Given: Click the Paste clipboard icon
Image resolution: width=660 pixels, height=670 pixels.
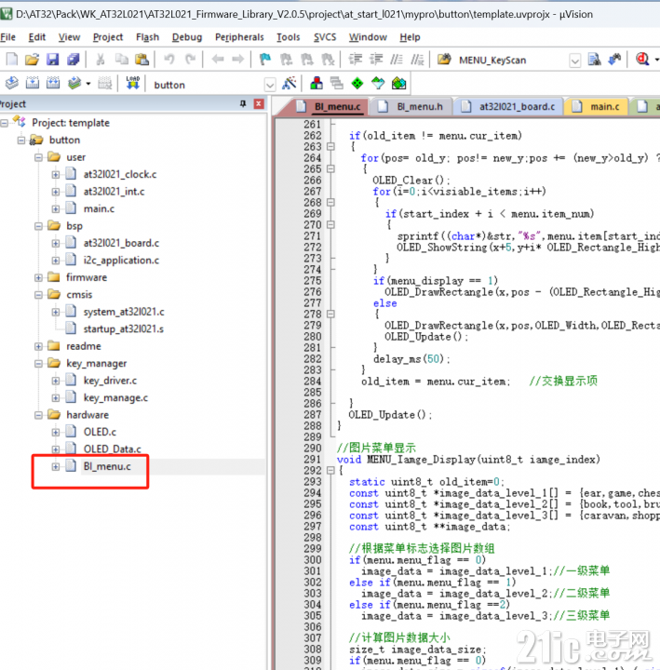Looking at the screenshot, I should click(x=141, y=59).
